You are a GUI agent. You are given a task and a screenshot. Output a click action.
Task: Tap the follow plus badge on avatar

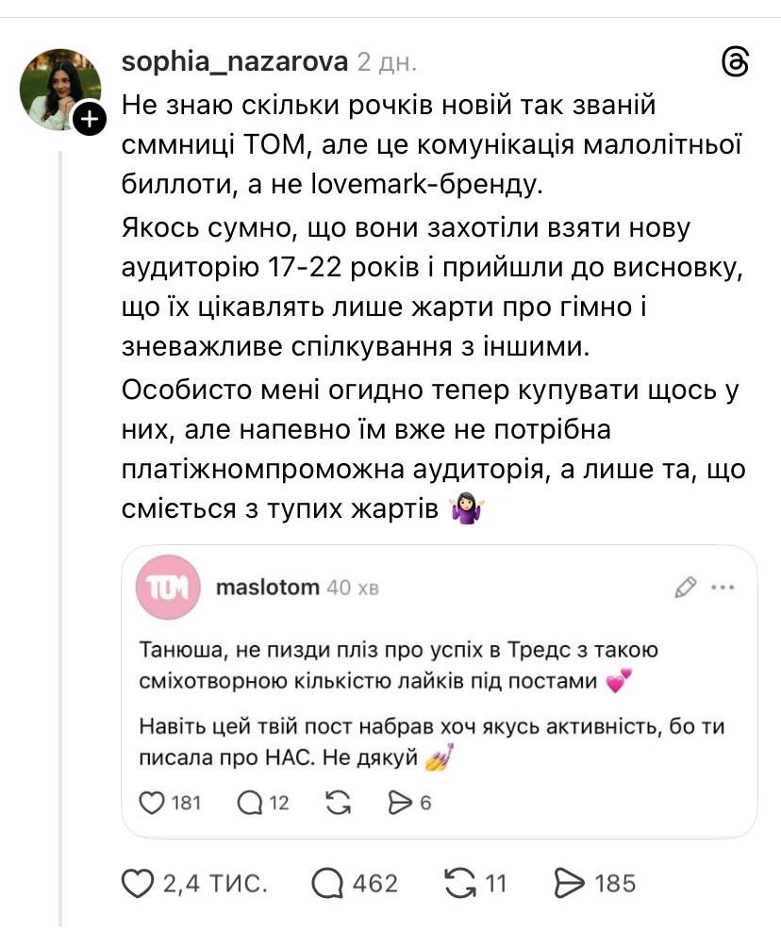(x=89, y=120)
